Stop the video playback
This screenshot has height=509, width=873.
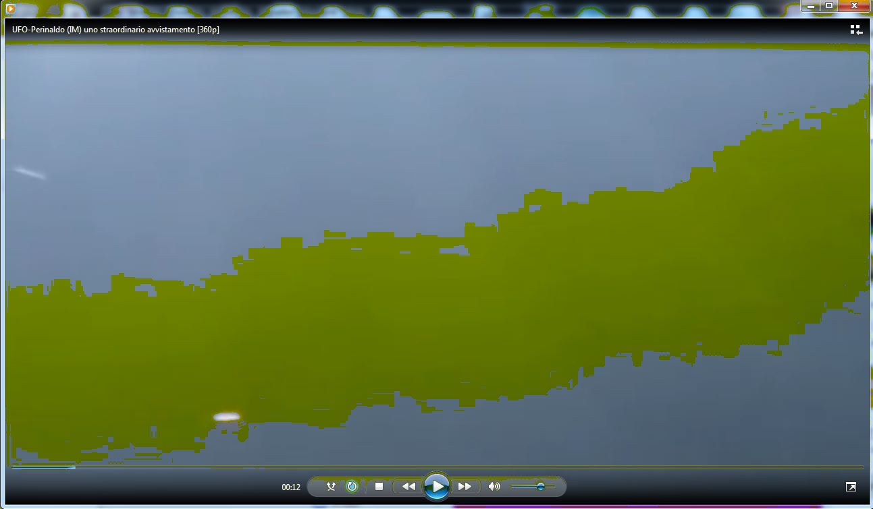[x=379, y=486]
